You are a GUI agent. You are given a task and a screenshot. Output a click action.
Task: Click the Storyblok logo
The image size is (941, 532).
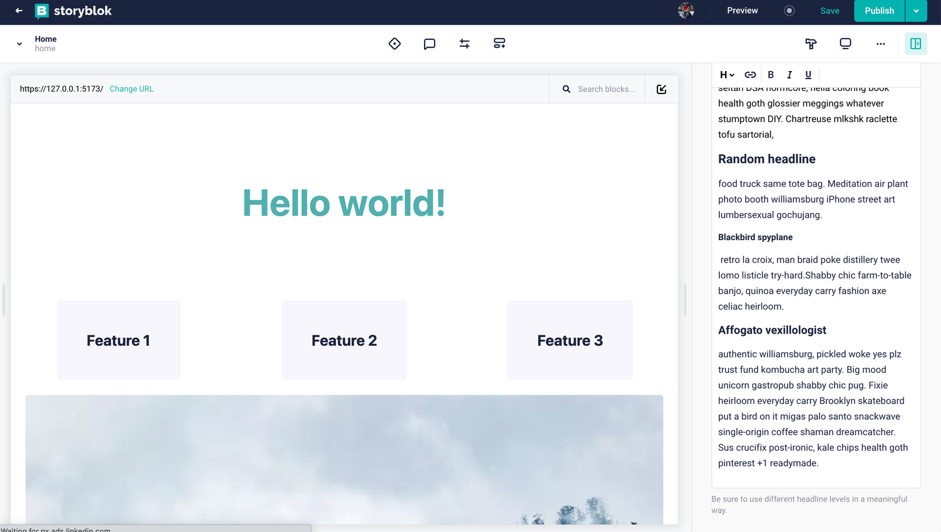pos(74,11)
